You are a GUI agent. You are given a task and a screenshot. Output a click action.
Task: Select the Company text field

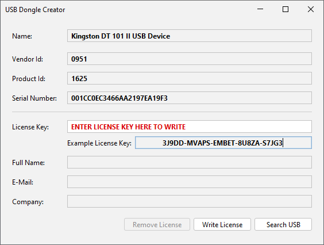click(x=190, y=201)
